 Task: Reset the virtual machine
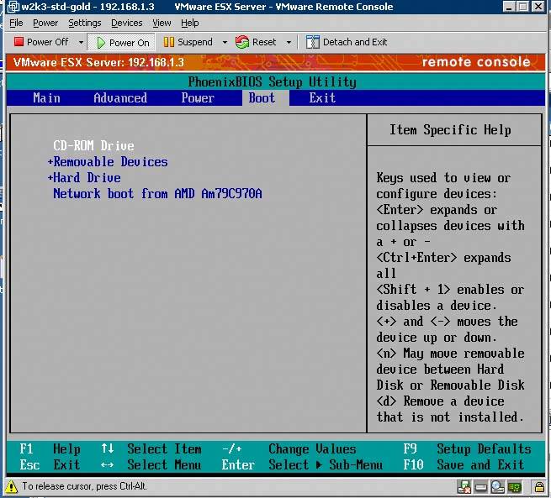256,42
